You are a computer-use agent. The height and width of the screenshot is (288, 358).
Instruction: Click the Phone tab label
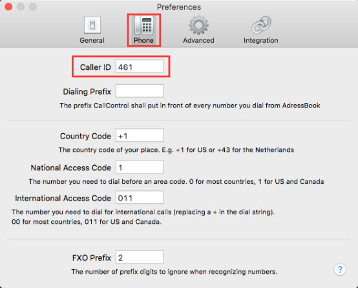pos(143,40)
